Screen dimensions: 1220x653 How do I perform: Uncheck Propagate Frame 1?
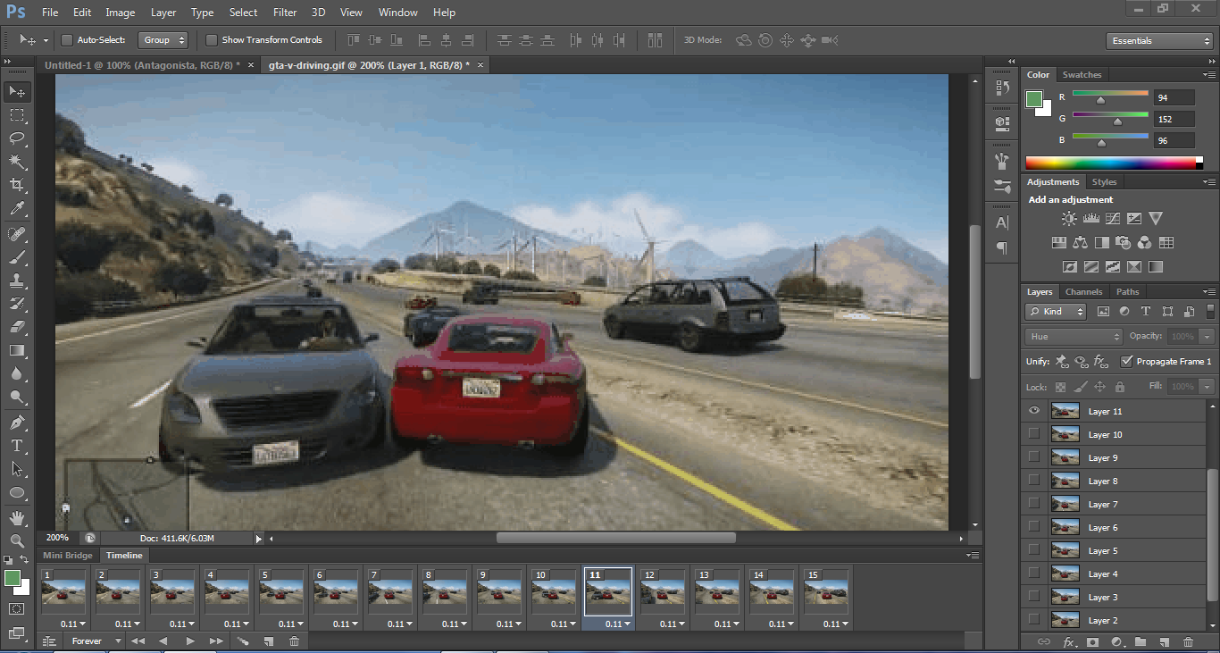(1126, 362)
